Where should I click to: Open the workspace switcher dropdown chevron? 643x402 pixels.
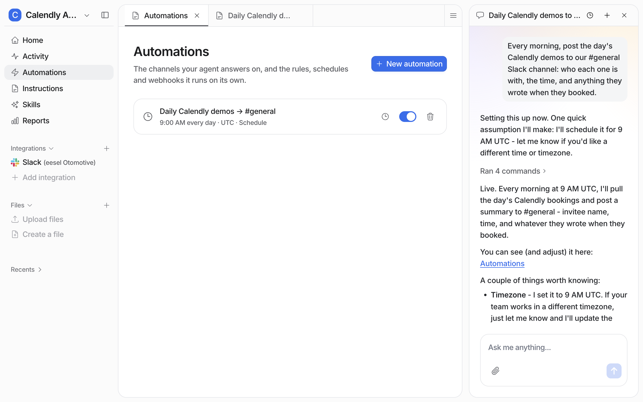tap(87, 16)
